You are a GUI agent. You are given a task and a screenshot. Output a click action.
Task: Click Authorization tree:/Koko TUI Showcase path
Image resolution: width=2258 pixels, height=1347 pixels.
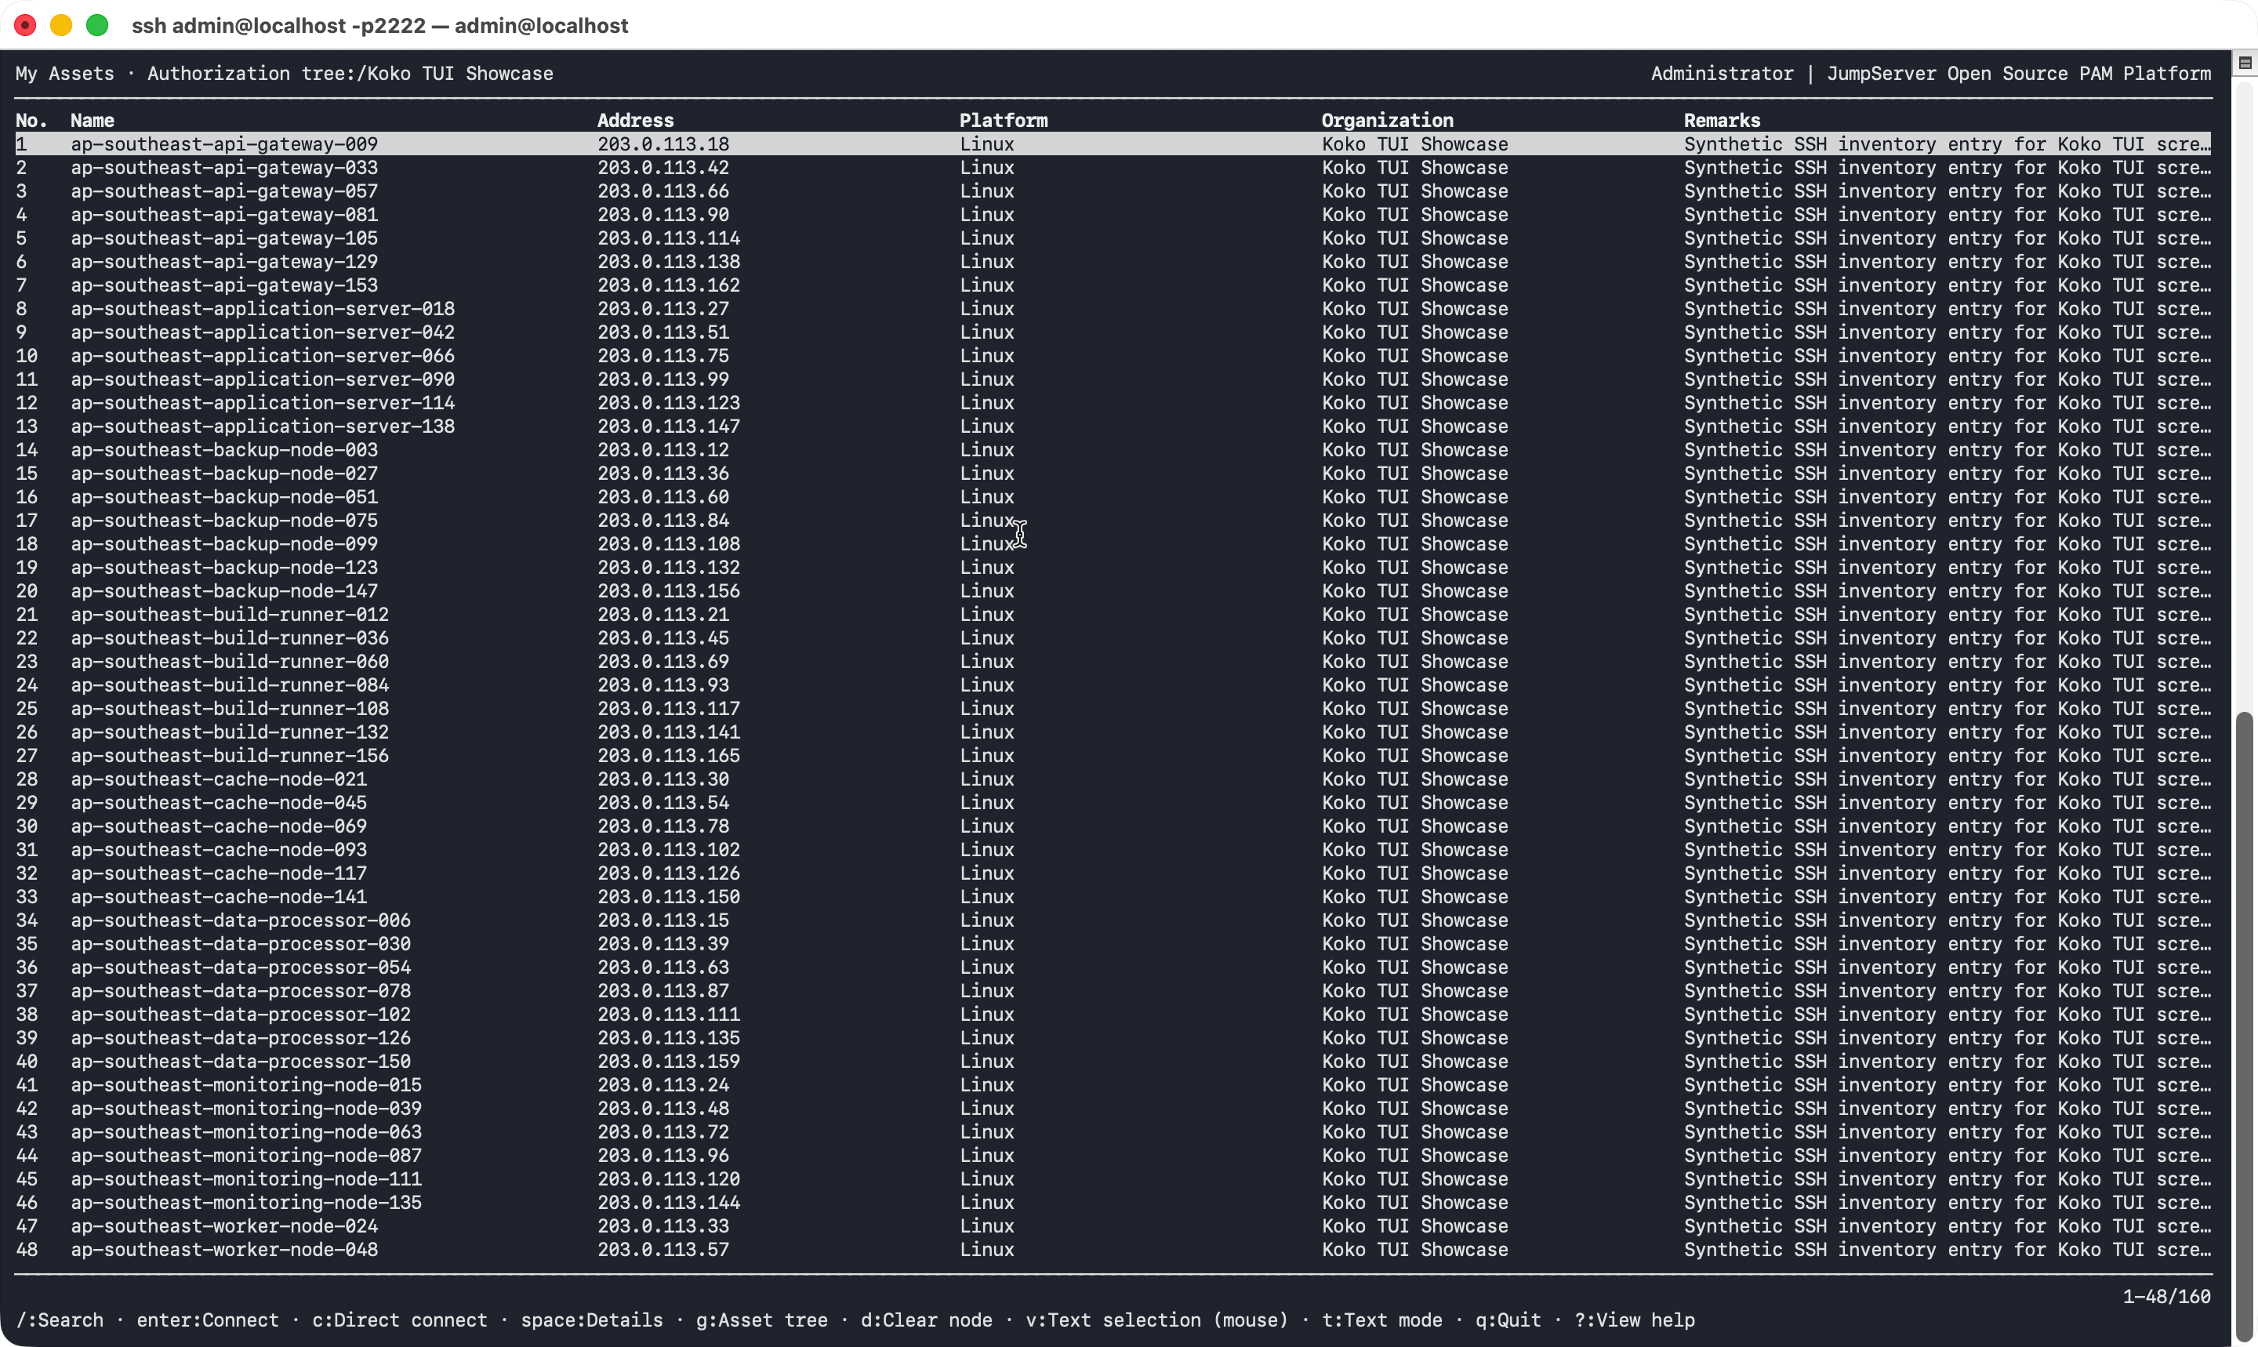pos(350,74)
